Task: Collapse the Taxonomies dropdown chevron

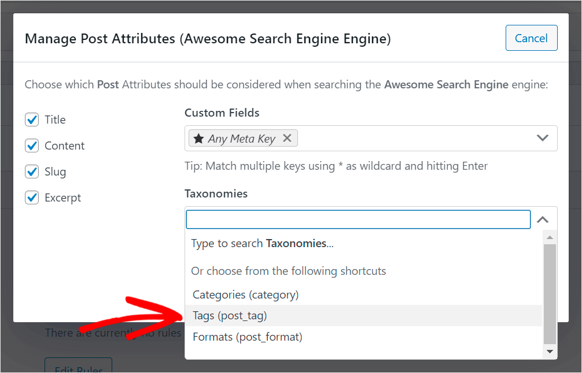Action: 543,219
